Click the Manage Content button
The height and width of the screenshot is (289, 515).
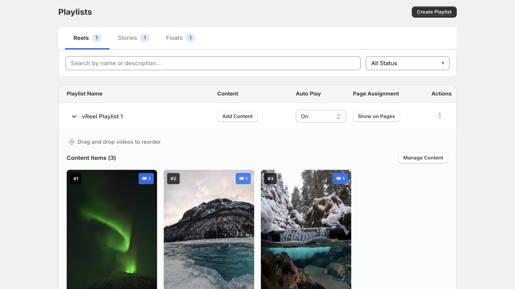click(423, 158)
